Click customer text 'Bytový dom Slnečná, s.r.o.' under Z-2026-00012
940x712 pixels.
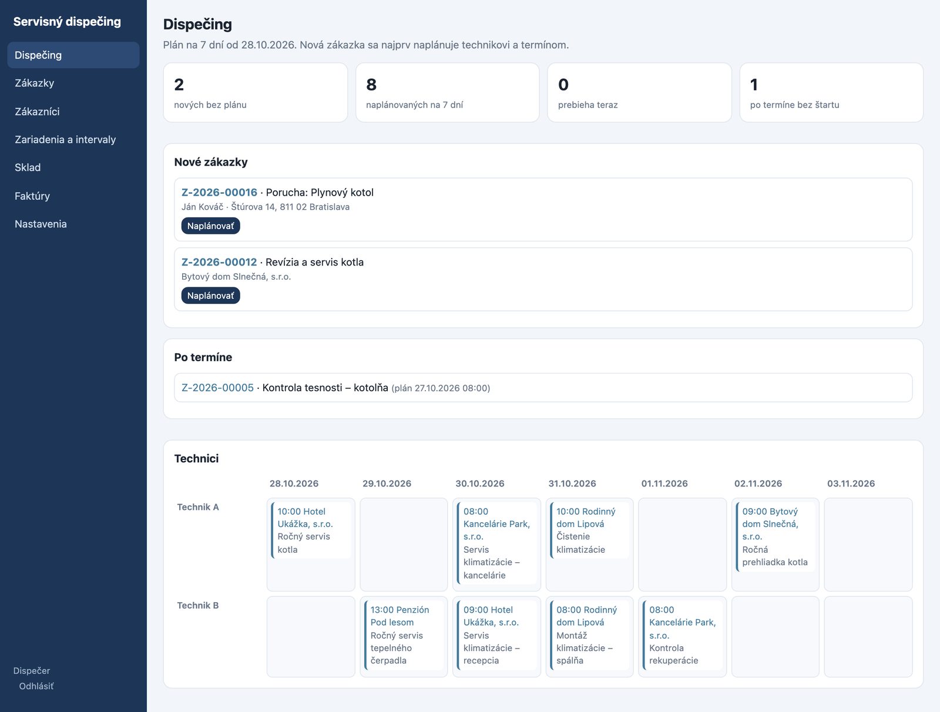[x=236, y=277]
